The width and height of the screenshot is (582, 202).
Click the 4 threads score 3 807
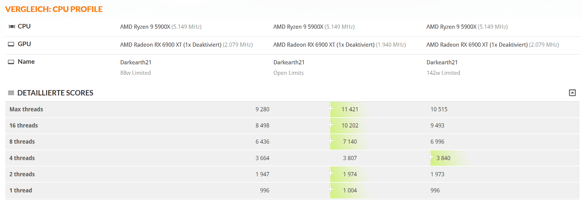350,158
